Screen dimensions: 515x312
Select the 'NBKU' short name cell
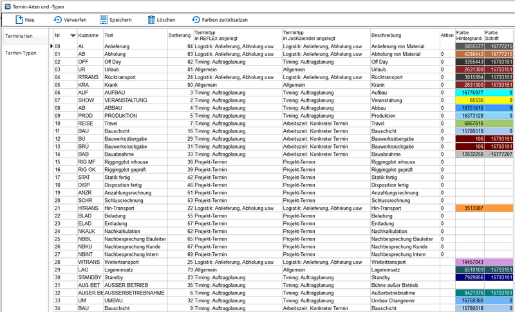tap(90, 247)
